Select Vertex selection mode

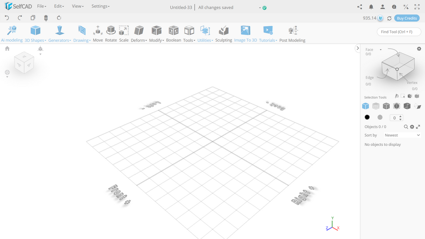click(412, 83)
